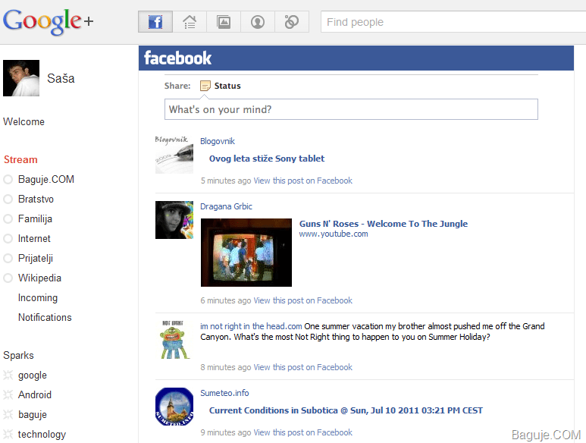The height and width of the screenshot is (443, 586).
Task: View Dragana Grbic post on Facebook
Action: (303, 300)
